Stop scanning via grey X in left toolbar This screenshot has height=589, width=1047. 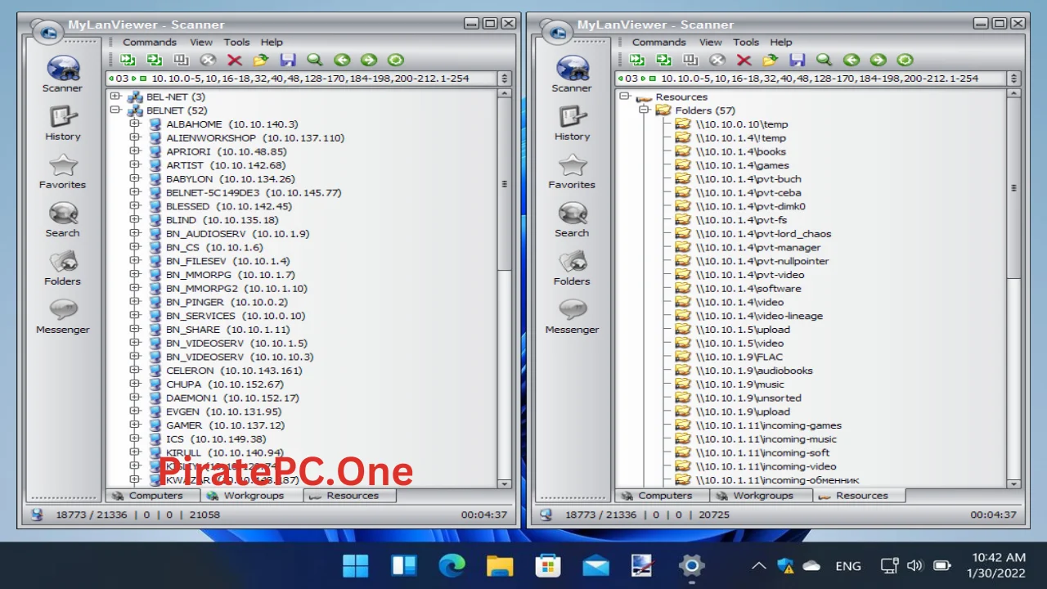[208, 60]
